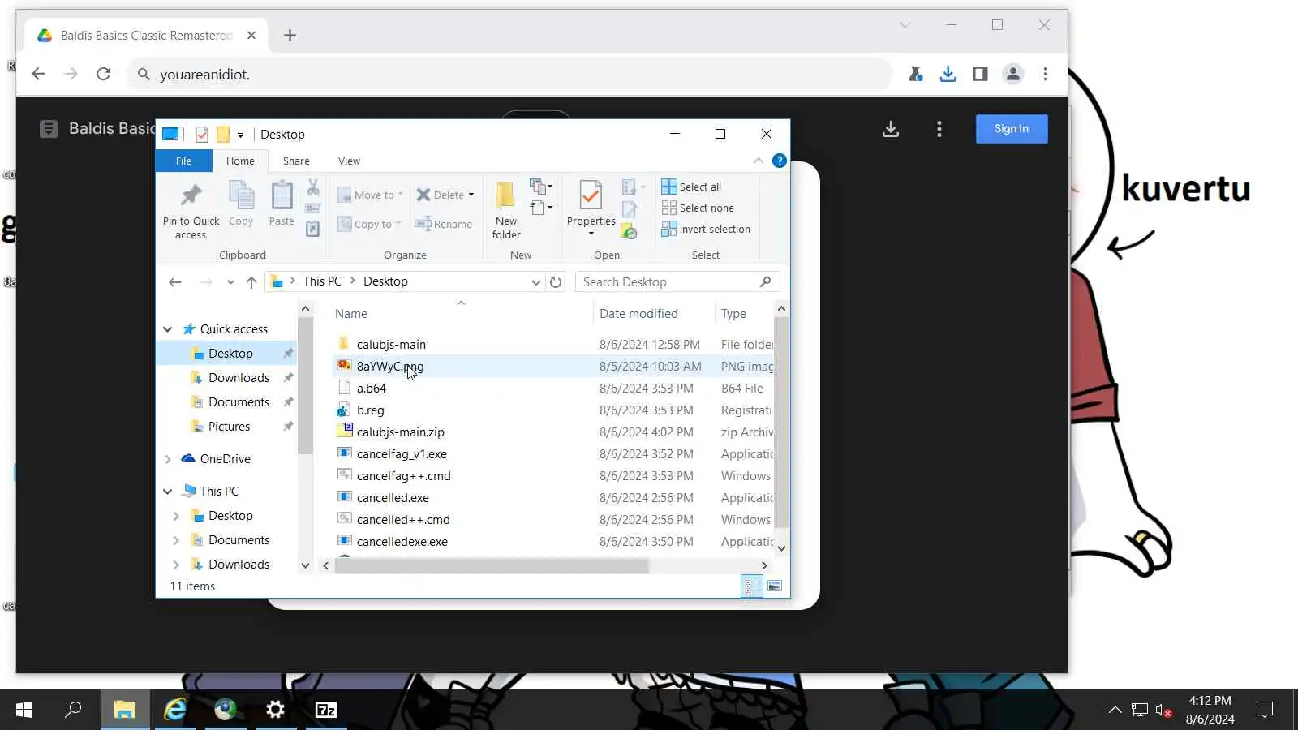Click the Explorer Help question mark icon
The image size is (1298, 730).
tap(780, 161)
